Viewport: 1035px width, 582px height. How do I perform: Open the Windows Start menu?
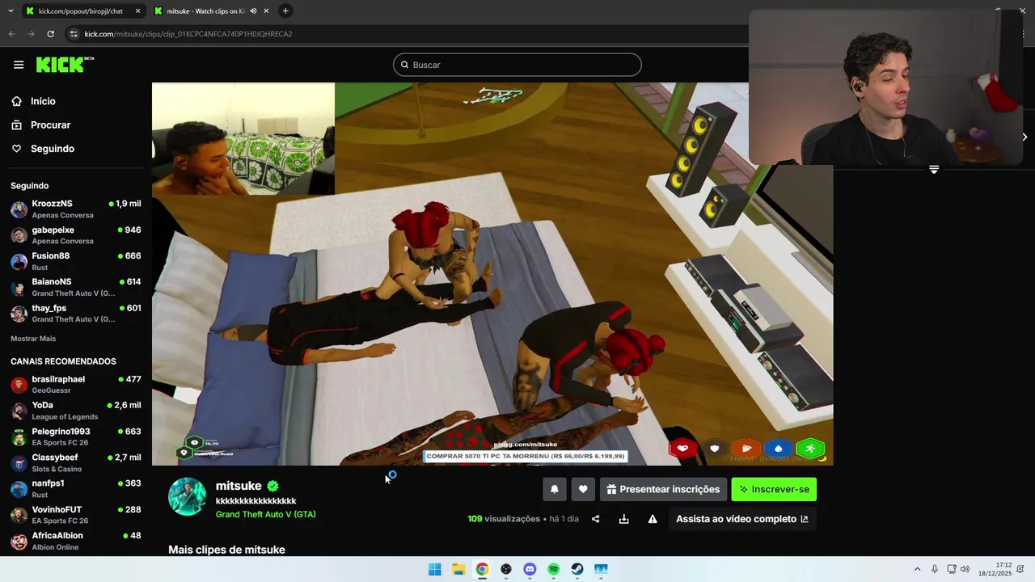[x=435, y=569]
